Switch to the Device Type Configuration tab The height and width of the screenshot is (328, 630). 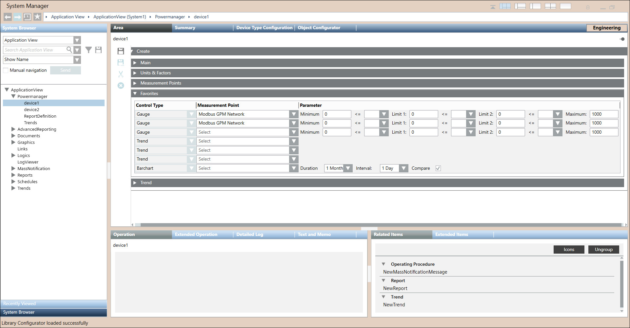[264, 28]
